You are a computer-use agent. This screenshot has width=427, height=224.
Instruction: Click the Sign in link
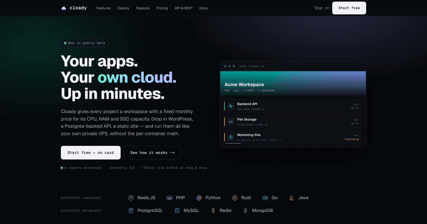pos(322,8)
